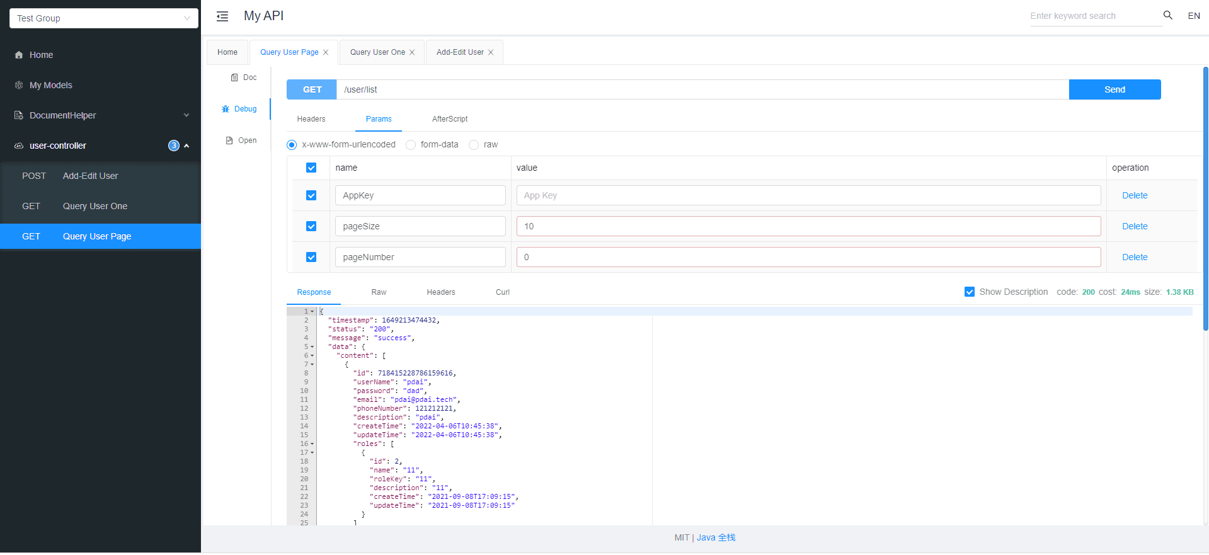Screen dimensions: 1209x555
Task: Uncheck the pageSize parameter checkbox
Action: click(311, 226)
